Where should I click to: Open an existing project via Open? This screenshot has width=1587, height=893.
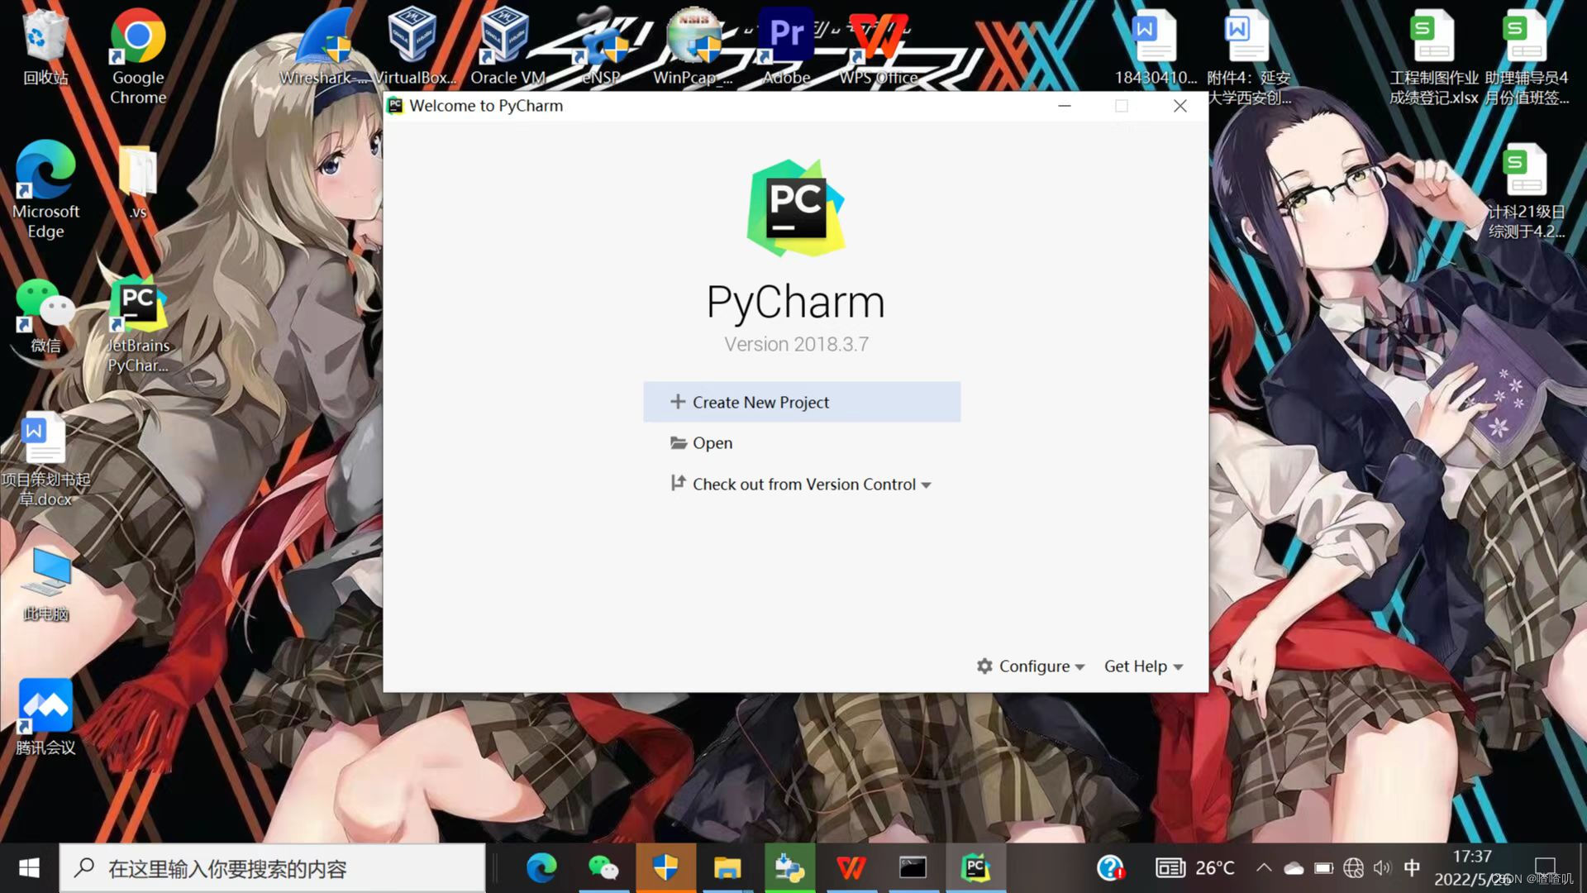711,443
